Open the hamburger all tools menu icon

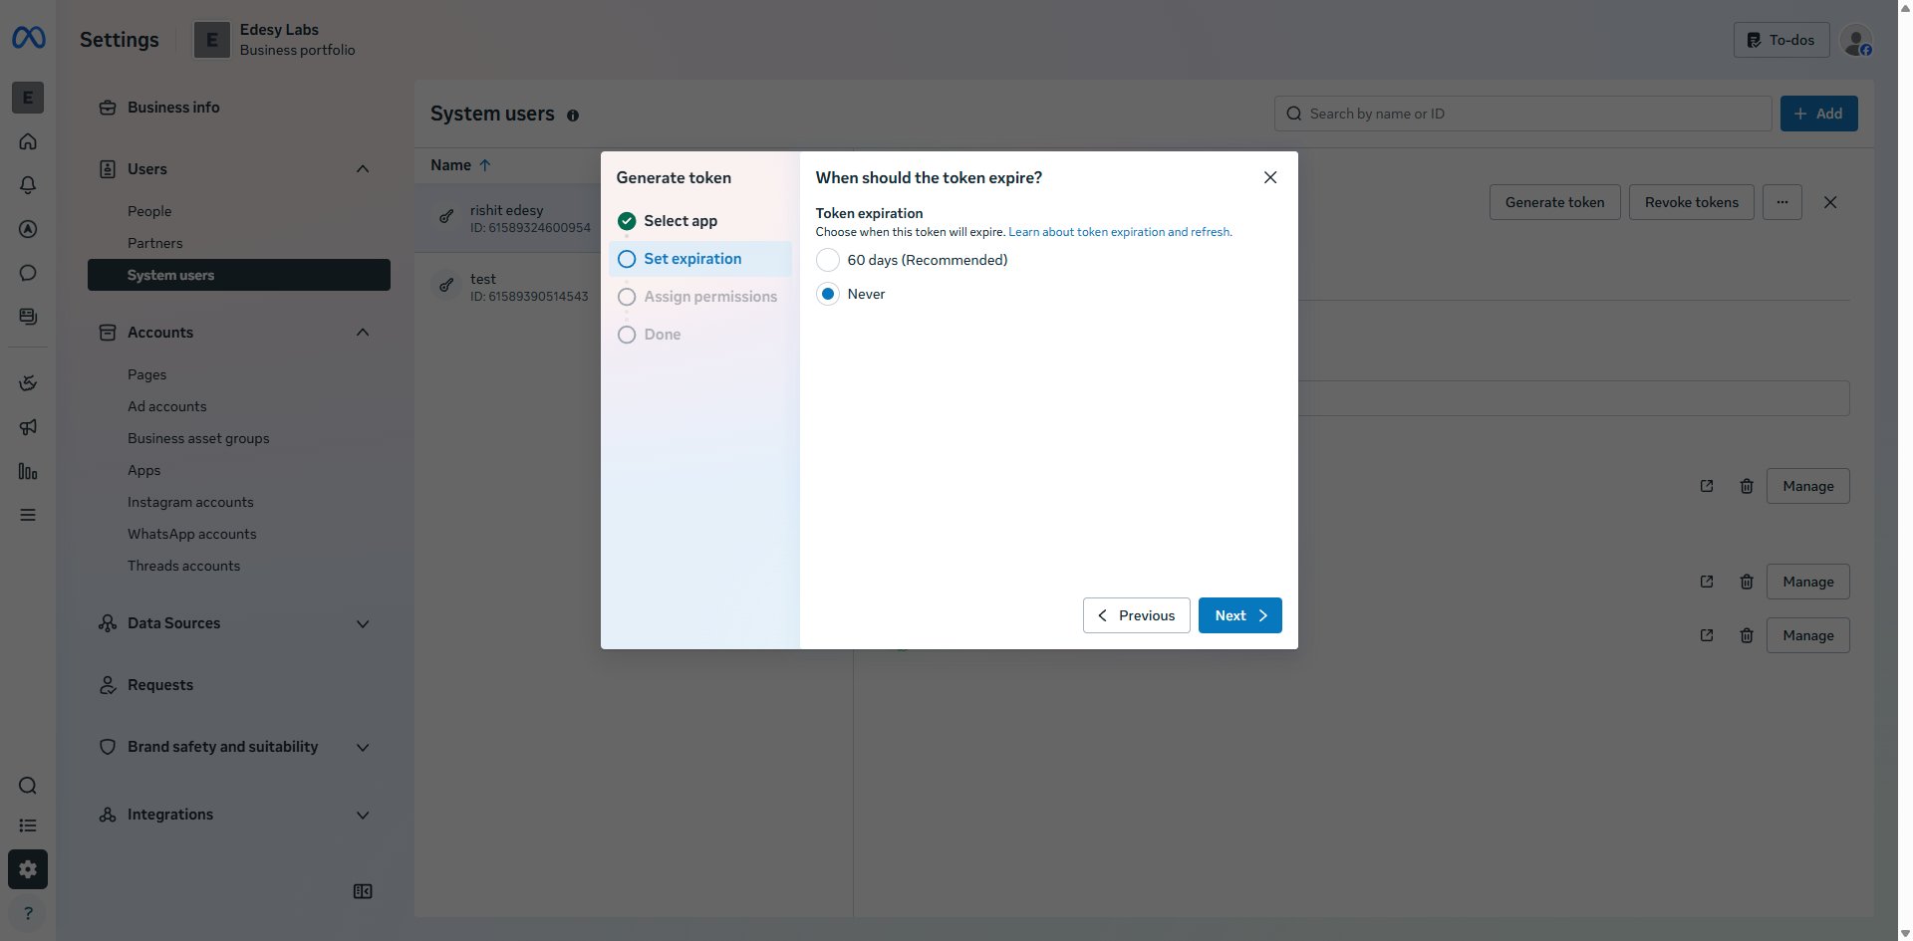(x=28, y=515)
